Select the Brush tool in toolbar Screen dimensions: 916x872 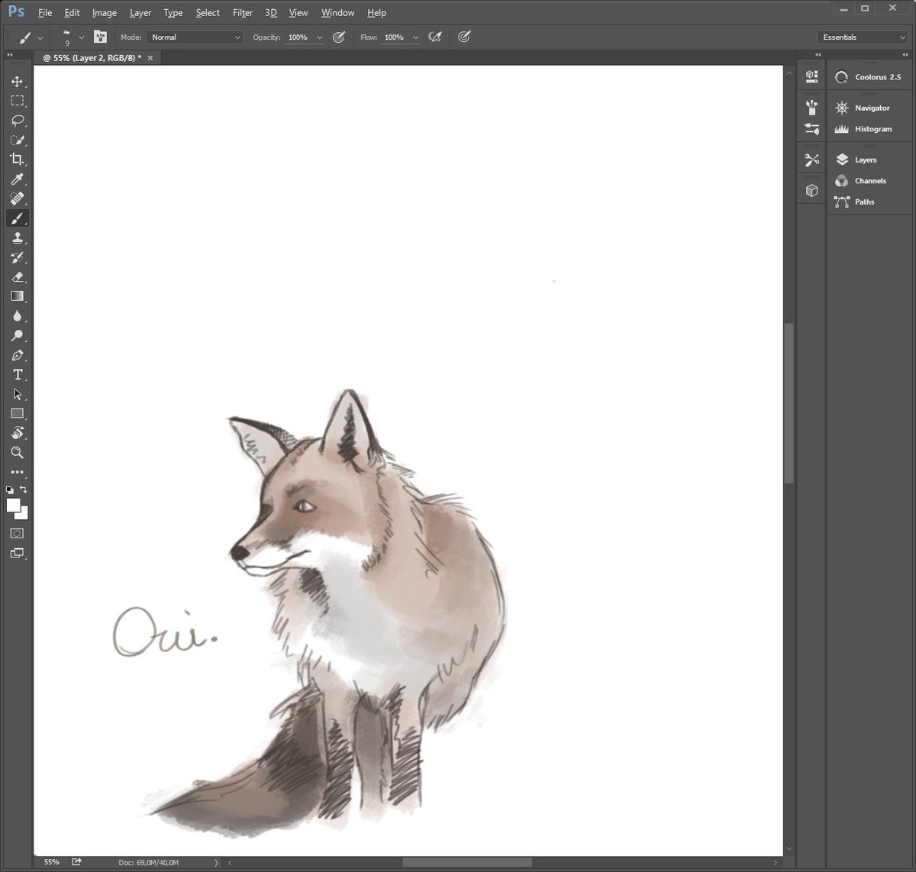point(17,218)
